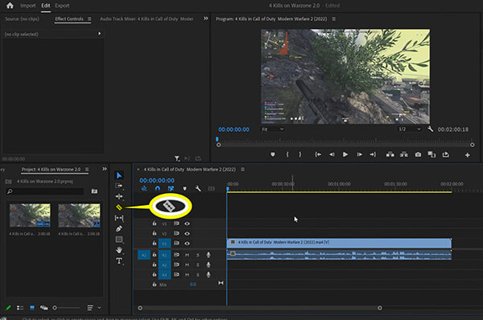Viewport: 483px width, 320px height.
Task: Select the Razor tool in toolbar
Action: pos(119,207)
